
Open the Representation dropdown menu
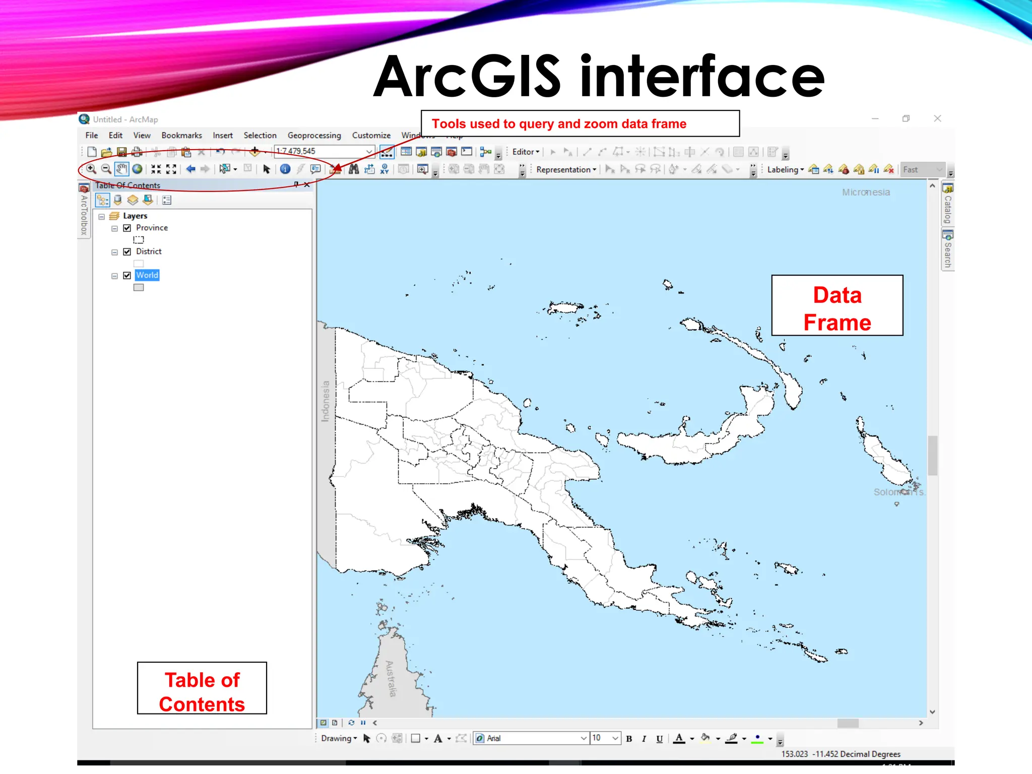pyautogui.click(x=566, y=170)
